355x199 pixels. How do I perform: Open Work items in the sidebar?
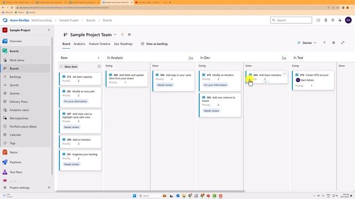[x=17, y=60]
